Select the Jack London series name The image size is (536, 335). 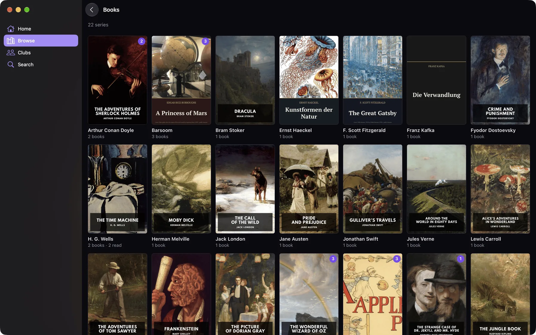point(230,239)
